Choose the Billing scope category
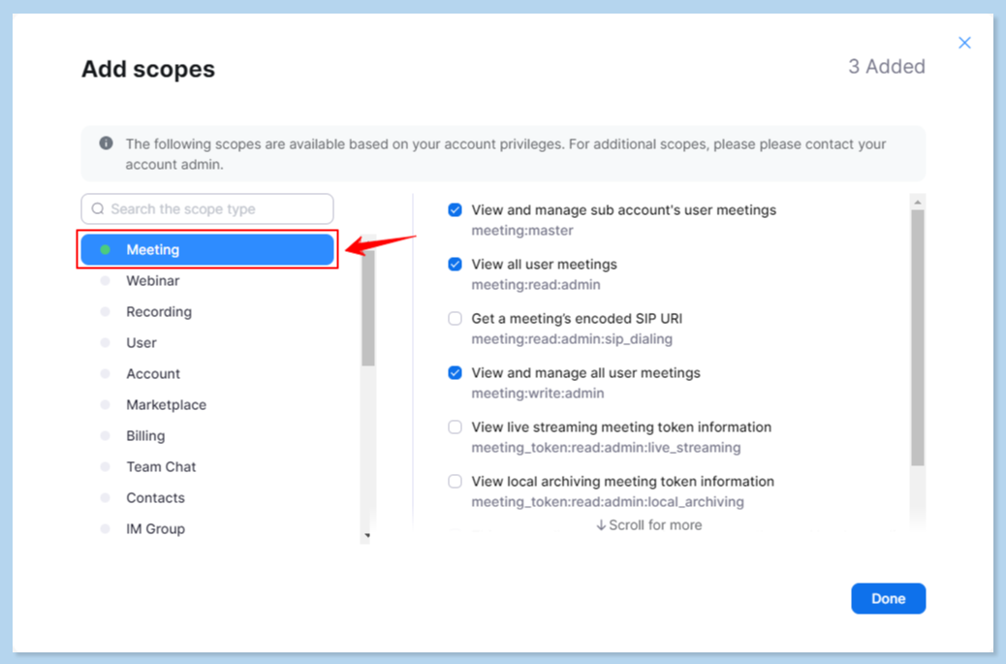This screenshot has width=1006, height=664. 145,436
